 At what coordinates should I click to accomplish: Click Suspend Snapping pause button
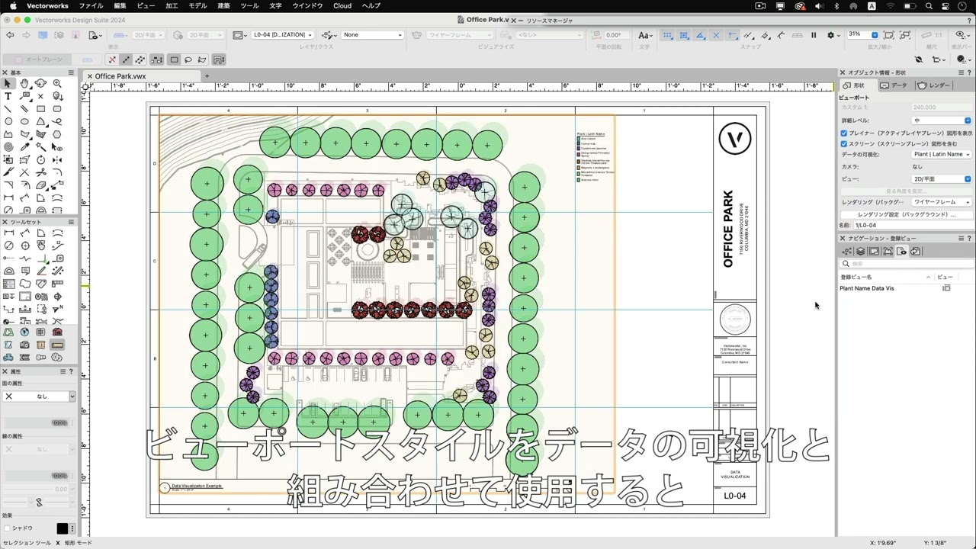814,35
